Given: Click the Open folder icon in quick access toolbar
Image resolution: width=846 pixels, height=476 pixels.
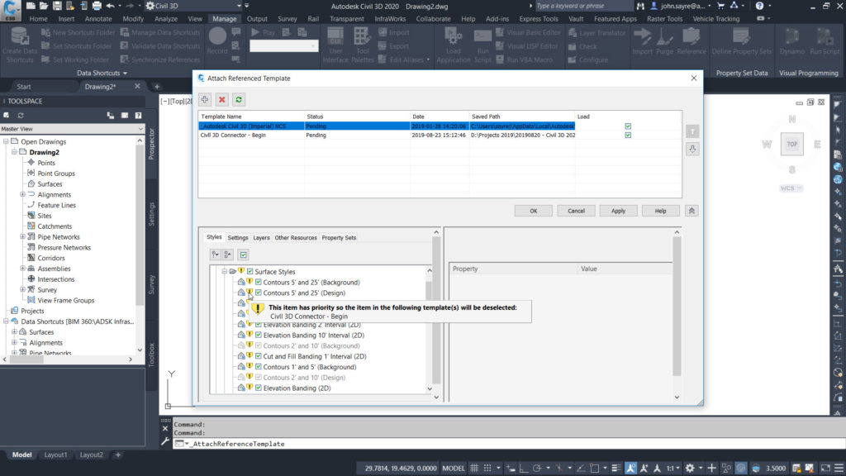Looking at the screenshot, I should pos(44,6).
